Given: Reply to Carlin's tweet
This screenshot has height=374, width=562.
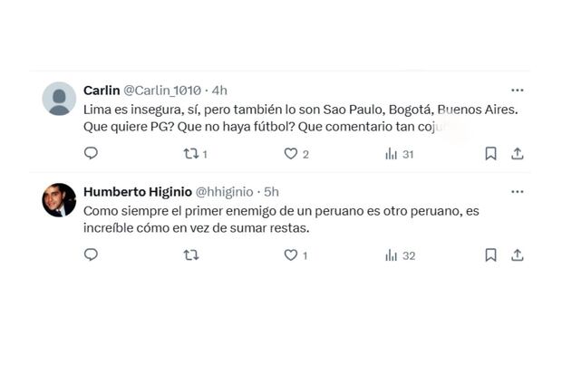Looking at the screenshot, I should (91, 154).
